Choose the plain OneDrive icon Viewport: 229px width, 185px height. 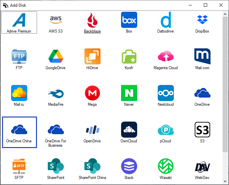point(202,93)
